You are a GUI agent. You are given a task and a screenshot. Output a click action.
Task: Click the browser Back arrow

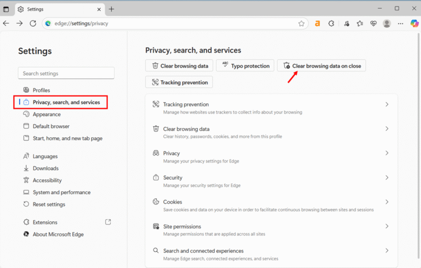[6, 24]
